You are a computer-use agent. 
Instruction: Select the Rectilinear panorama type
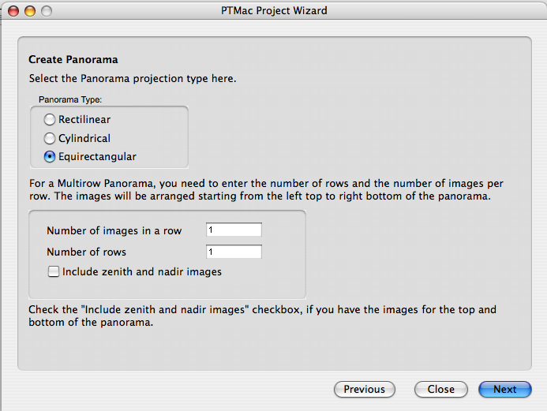click(x=50, y=120)
